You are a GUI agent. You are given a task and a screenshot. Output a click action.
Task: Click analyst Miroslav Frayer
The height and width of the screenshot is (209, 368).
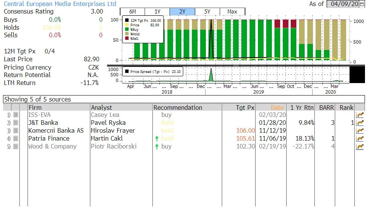[x=113, y=130]
